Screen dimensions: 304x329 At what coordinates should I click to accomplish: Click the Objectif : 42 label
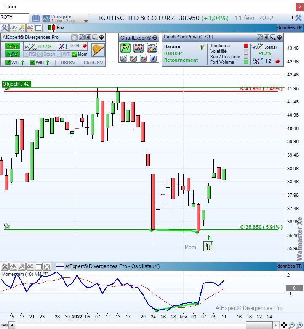coord(16,84)
